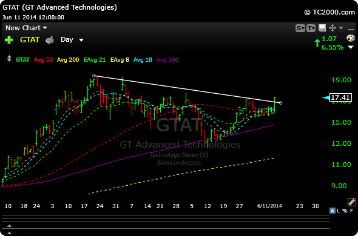Screen dimensions: 358x236
Task: Click the 15.00 price axis label
Action: point(342,122)
